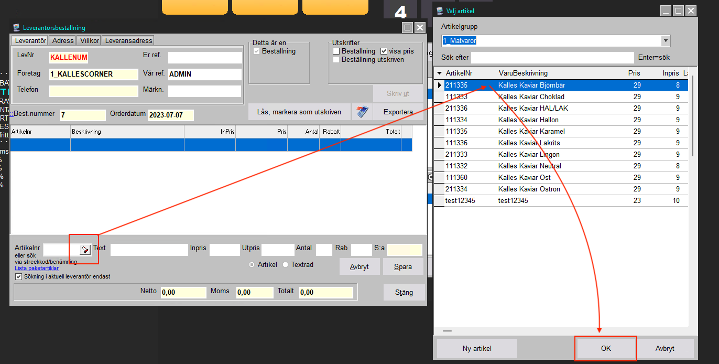The width and height of the screenshot is (719, 364).
Task: Open the Lista paketartiklar link
Action: [36, 268]
